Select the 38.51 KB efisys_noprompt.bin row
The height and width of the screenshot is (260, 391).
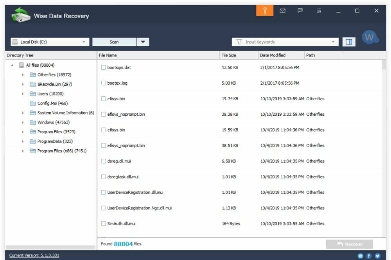239,145
